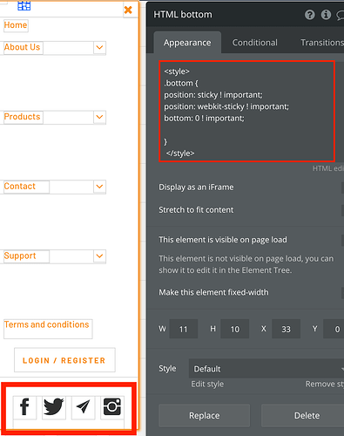This screenshot has height=436, width=344.
Task: Click the info icon in HTML bottom header
Action: click(326, 14)
